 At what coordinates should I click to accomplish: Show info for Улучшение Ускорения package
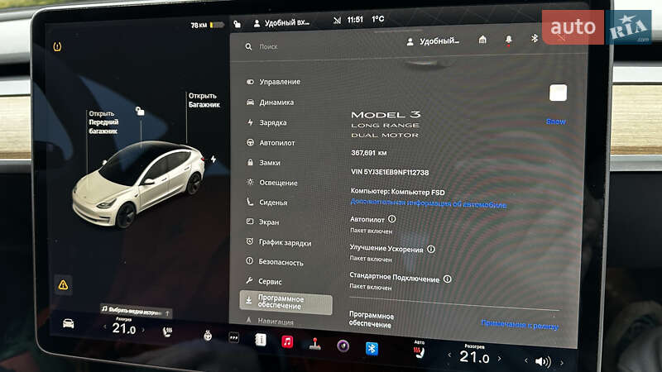pyautogui.click(x=431, y=249)
